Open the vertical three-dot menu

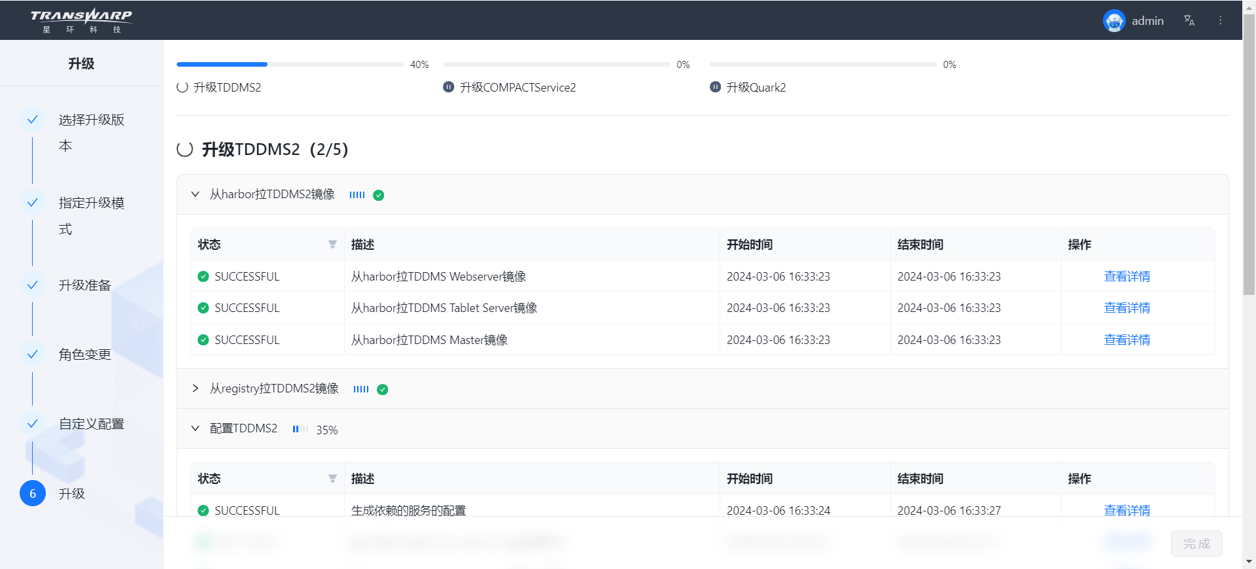tap(1220, 20)
